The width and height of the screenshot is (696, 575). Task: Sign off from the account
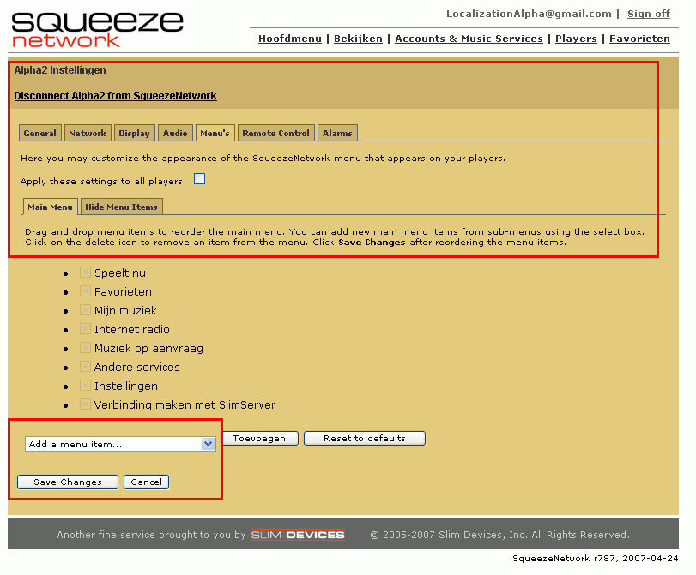[x=648, y=14]
